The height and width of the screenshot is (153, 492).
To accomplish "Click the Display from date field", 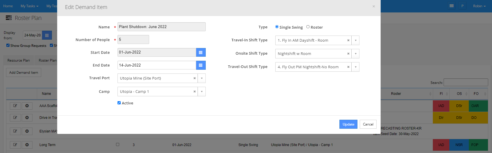I will (32, 35).
